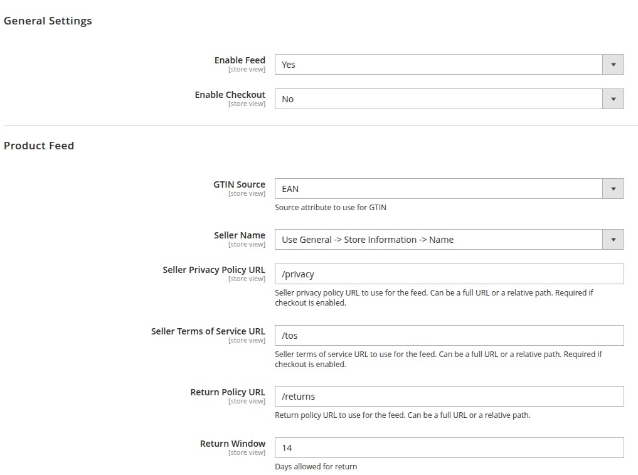Click 'Source attribute to use for GTIN' note
This screenshot has width=638, height=475.
point(330,208)
